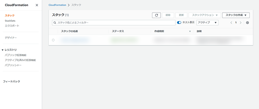Open the スタックアクション dropdown
Image resolution: width=259 pixels, height=109 pixels.
point(205,15)
